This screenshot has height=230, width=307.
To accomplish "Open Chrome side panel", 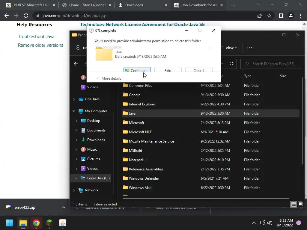I will click(x=281, y=16).
